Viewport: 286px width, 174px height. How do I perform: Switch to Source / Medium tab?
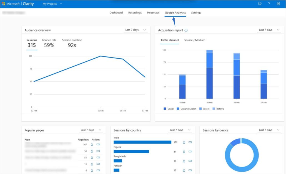[x=195, y=40]
